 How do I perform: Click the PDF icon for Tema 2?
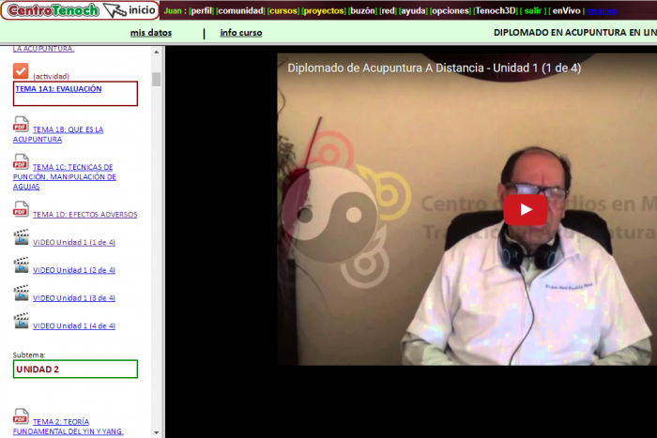tap(21, 416)
